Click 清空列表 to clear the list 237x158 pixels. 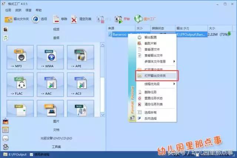coord(81,19)
